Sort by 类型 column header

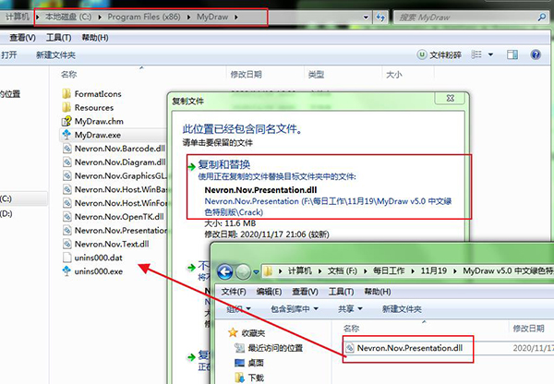click(316, 74)
